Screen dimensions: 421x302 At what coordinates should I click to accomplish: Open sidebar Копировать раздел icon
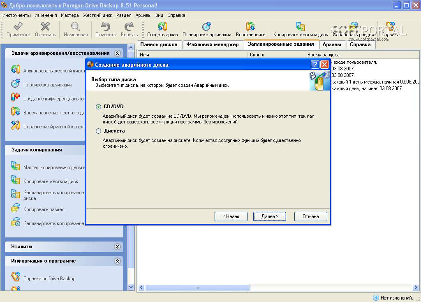click(x=16, y=208)
